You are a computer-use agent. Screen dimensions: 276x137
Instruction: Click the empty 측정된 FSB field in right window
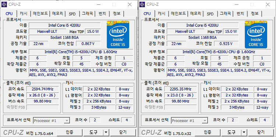(x=180, y=107)
